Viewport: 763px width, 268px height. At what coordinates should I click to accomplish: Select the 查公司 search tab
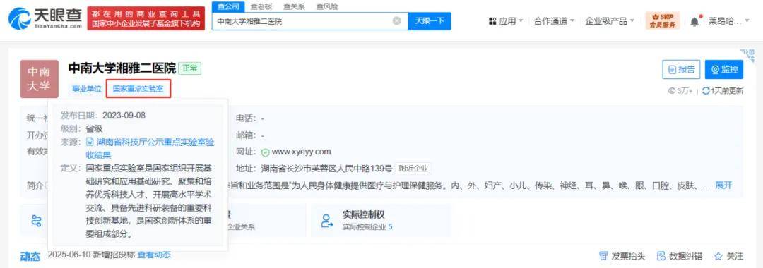click(x=228, y=7)
